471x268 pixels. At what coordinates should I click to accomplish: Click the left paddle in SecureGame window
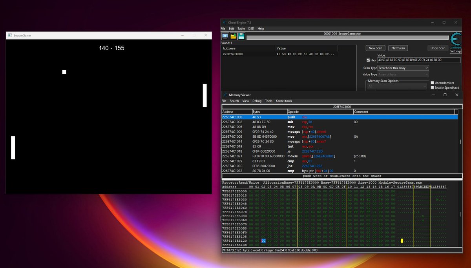[13, 148]
